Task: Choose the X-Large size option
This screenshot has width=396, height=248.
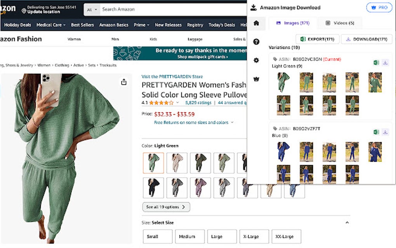Action: pos(250,236)
